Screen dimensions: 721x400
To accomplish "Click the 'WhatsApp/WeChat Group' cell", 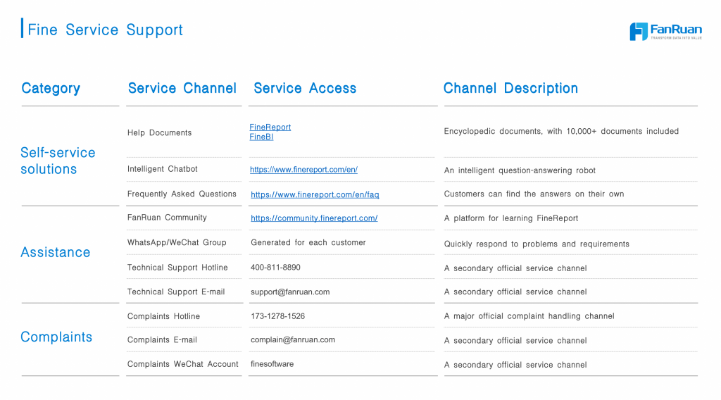I will click(x=177, y=242).
